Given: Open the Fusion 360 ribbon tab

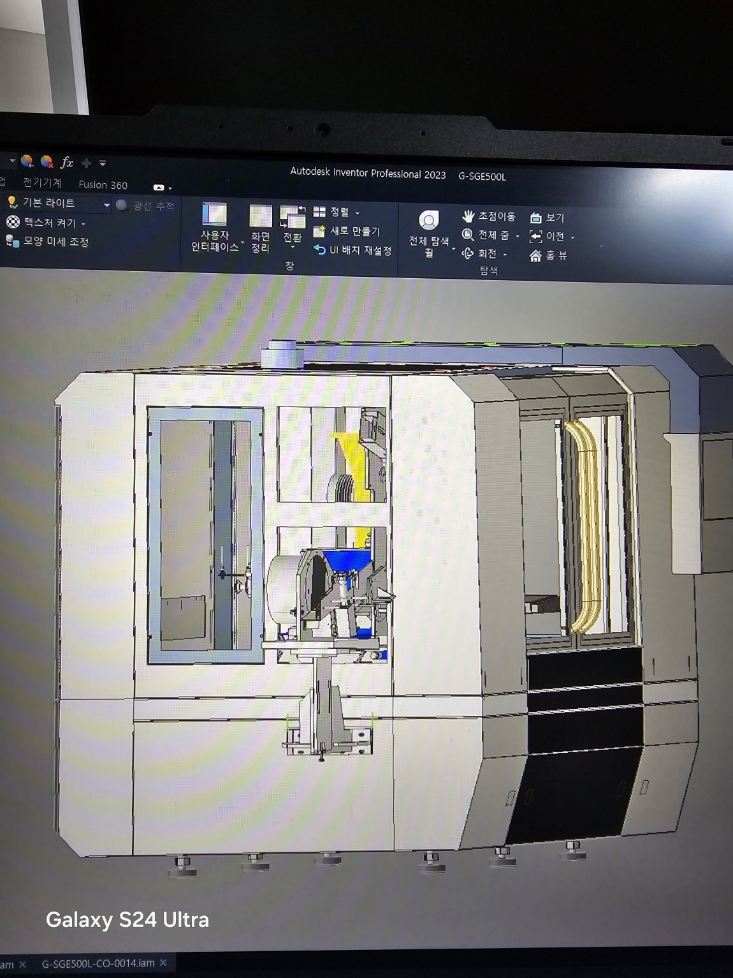Looking at the screenshot, I should pyautogui.click(x=103, y=185).
